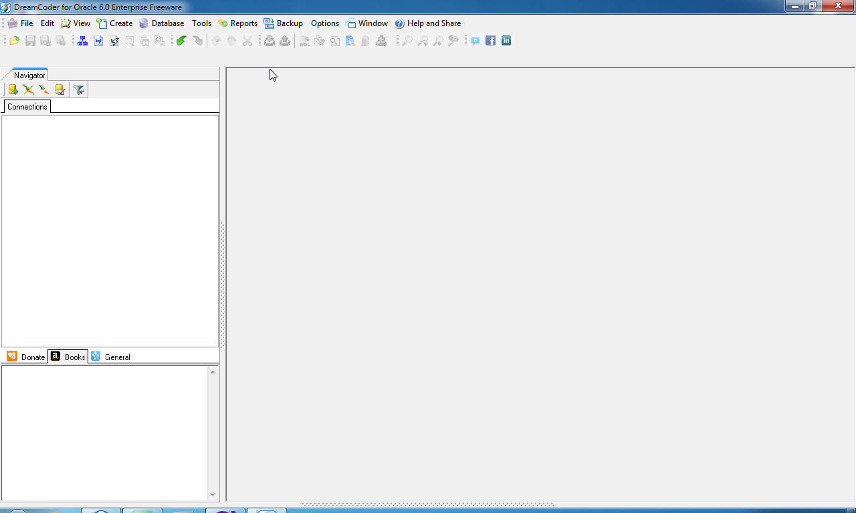Open the Help and Share menu

(427, 23)
